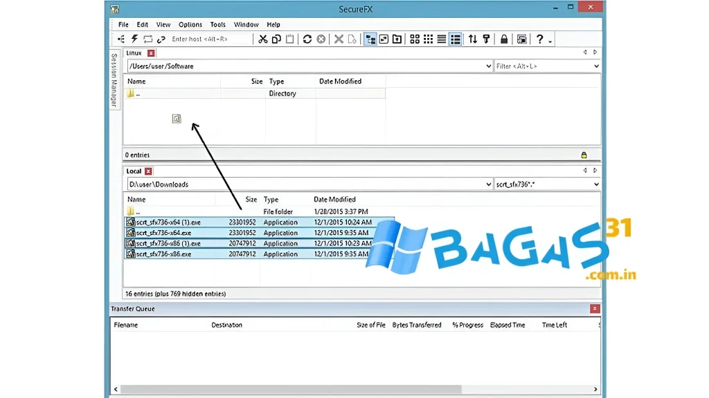This screenshot has height=398, width=709.
Task: Click the Copy toolbar icon
Action: point(276,39)
